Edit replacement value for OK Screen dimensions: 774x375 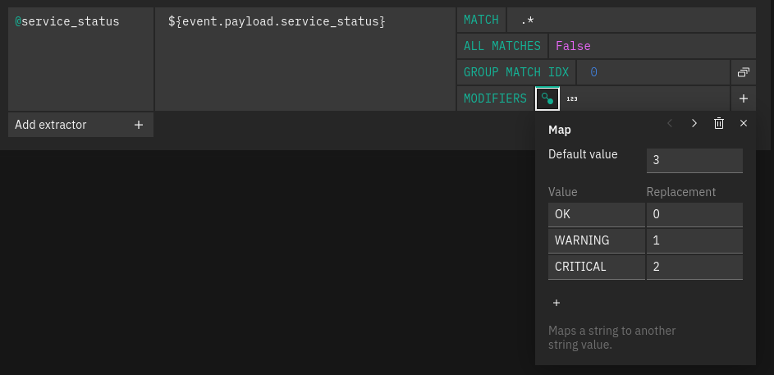click(x=694, y=214)
